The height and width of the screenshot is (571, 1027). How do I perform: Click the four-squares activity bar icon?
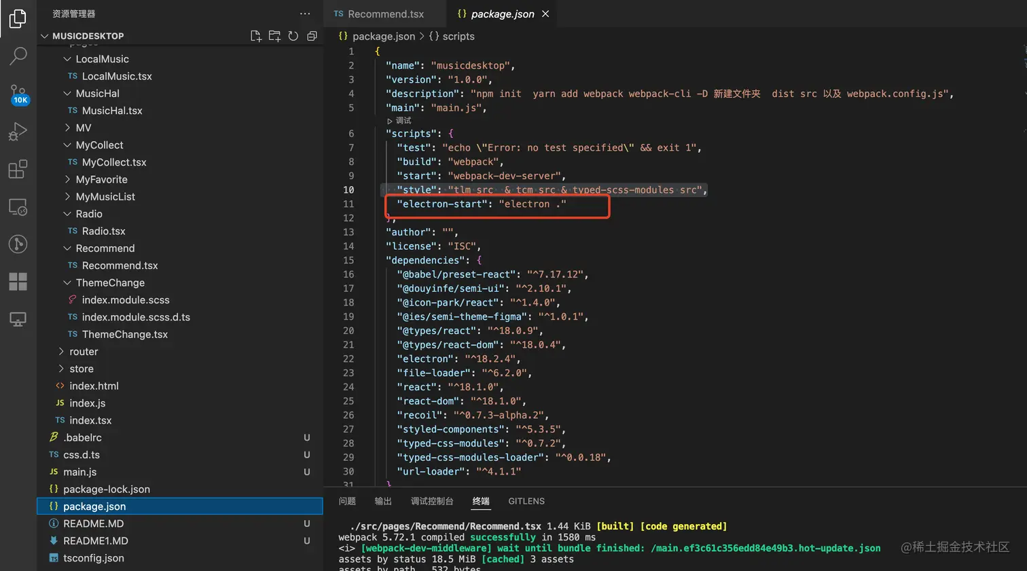click(18, 281)
